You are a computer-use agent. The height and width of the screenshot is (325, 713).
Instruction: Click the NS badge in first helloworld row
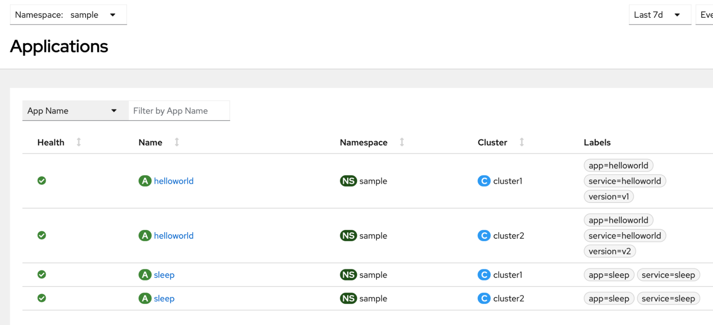tap(348, 181)
